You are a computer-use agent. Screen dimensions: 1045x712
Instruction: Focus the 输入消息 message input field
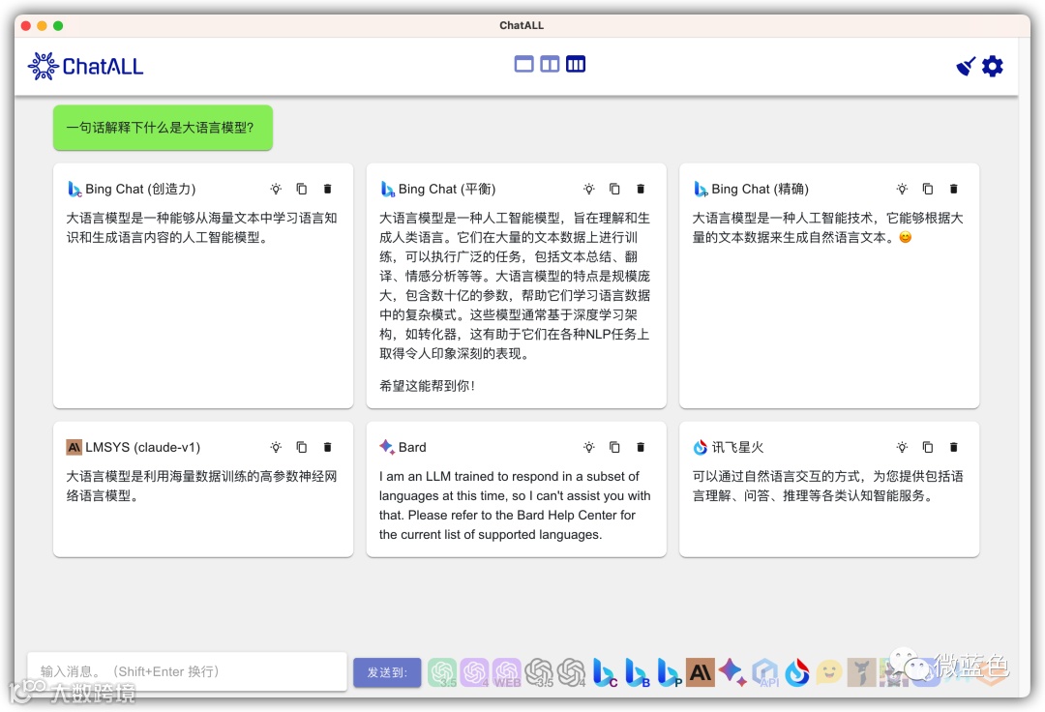pyautogui.click(x=188, y=671)
